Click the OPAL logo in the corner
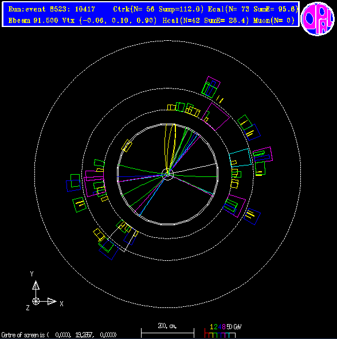337x339 pixels. tap(318, 18)
